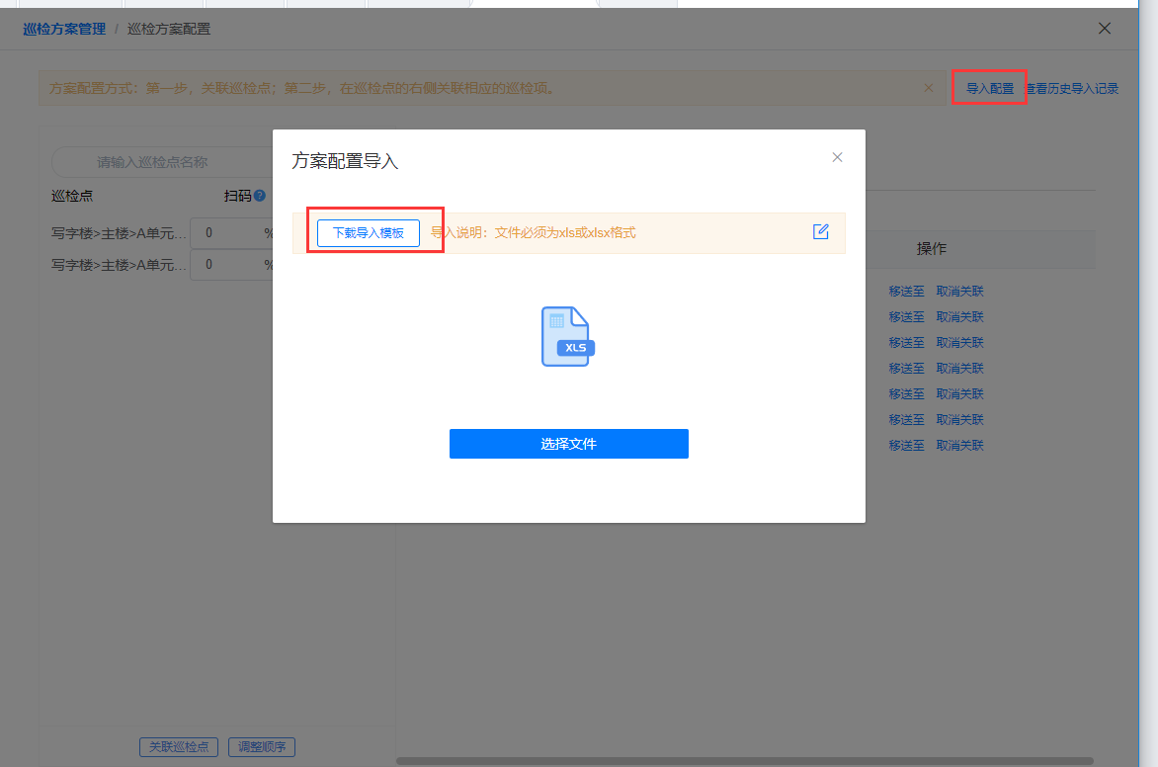Select the second 写字楼>主楼>A单元 patrol point
1158x767 pixels.
point(119,265)
